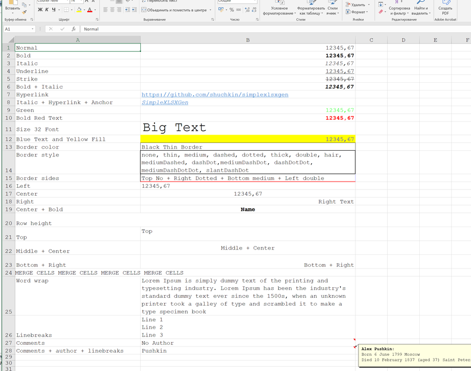Click Объединить и поместить в центре button
This screenshot has height=371, width=471.
[x=174, y=10]
